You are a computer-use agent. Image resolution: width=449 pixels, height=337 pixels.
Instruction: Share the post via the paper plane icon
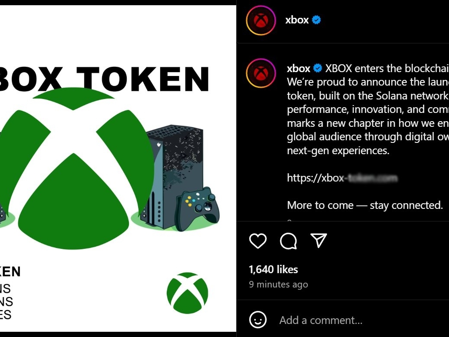[319, 241]
